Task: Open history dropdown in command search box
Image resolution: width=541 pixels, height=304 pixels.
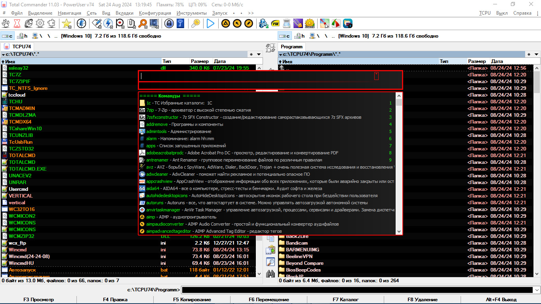Action: 376,76
